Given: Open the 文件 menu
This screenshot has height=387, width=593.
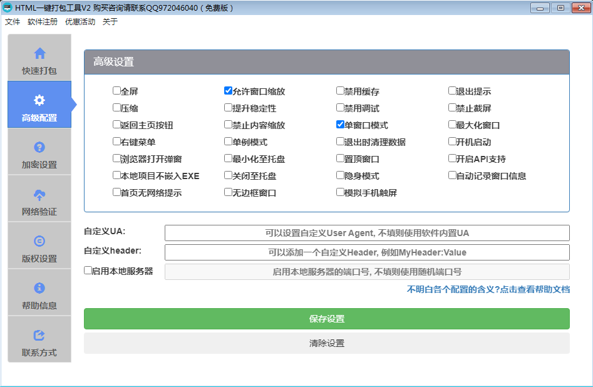Looking at the screenshot, I should (13, 22).
